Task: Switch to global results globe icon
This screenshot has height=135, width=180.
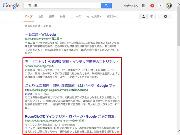Action: click(x=151, y=16)
